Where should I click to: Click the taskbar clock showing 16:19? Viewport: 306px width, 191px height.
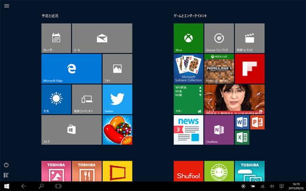coord(296,186)
